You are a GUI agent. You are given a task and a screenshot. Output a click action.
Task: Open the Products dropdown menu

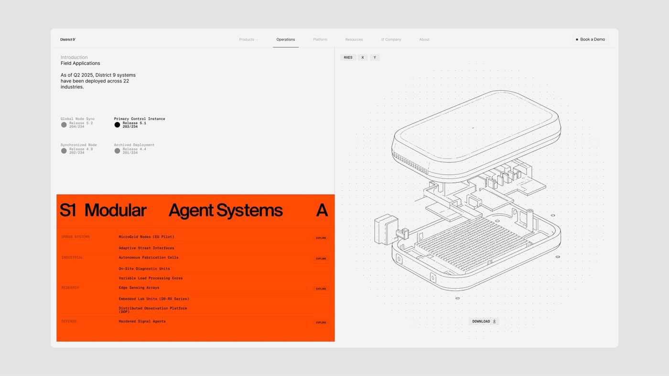click(x=248, y=40)
